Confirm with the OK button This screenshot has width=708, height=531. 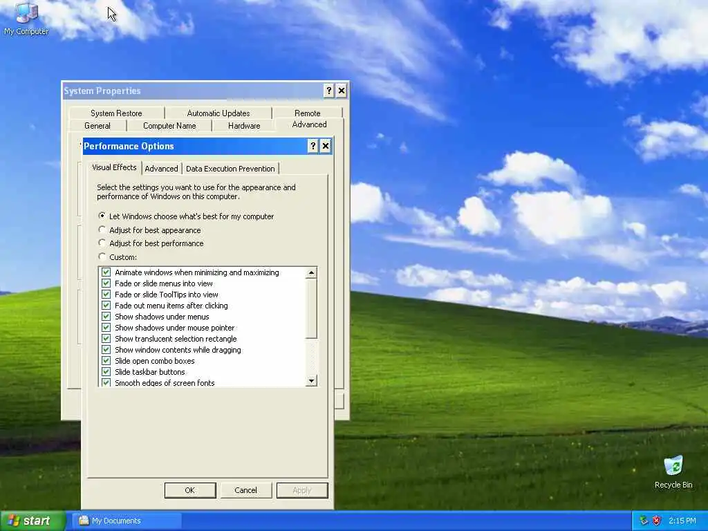(x=190, y=490)
